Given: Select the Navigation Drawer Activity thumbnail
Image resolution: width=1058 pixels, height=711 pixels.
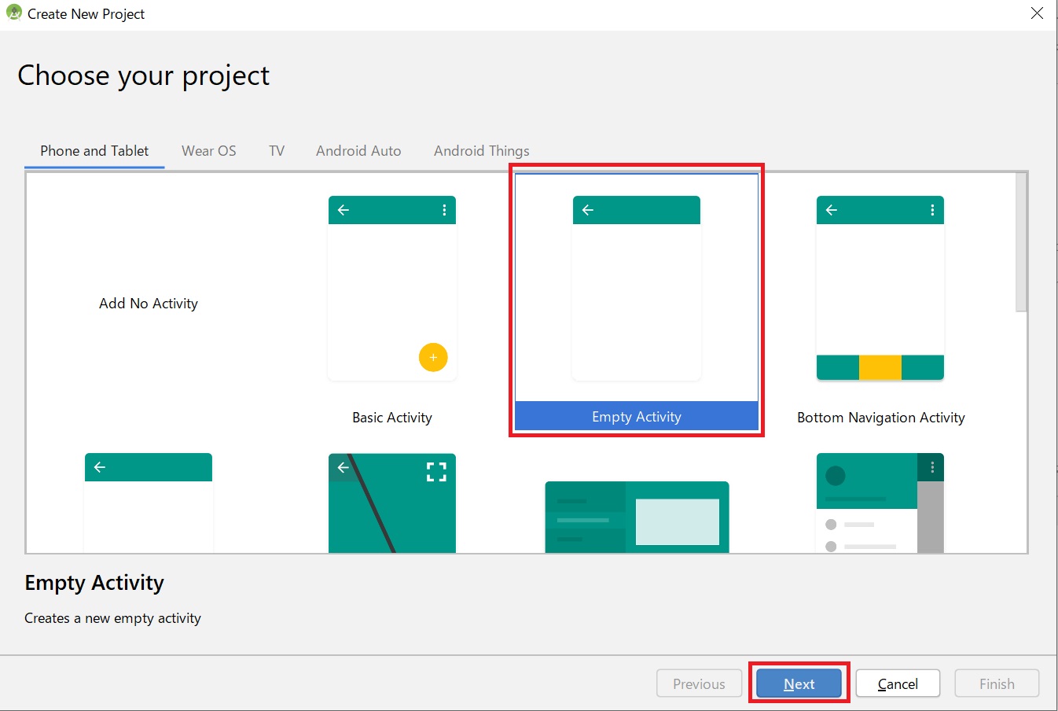Looking at the screenshot, I should point(880,503).
